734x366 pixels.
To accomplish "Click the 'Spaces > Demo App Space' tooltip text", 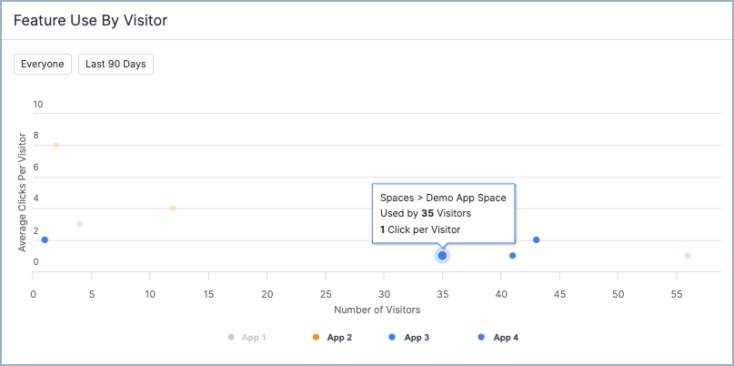I will [x=443, y=198].
